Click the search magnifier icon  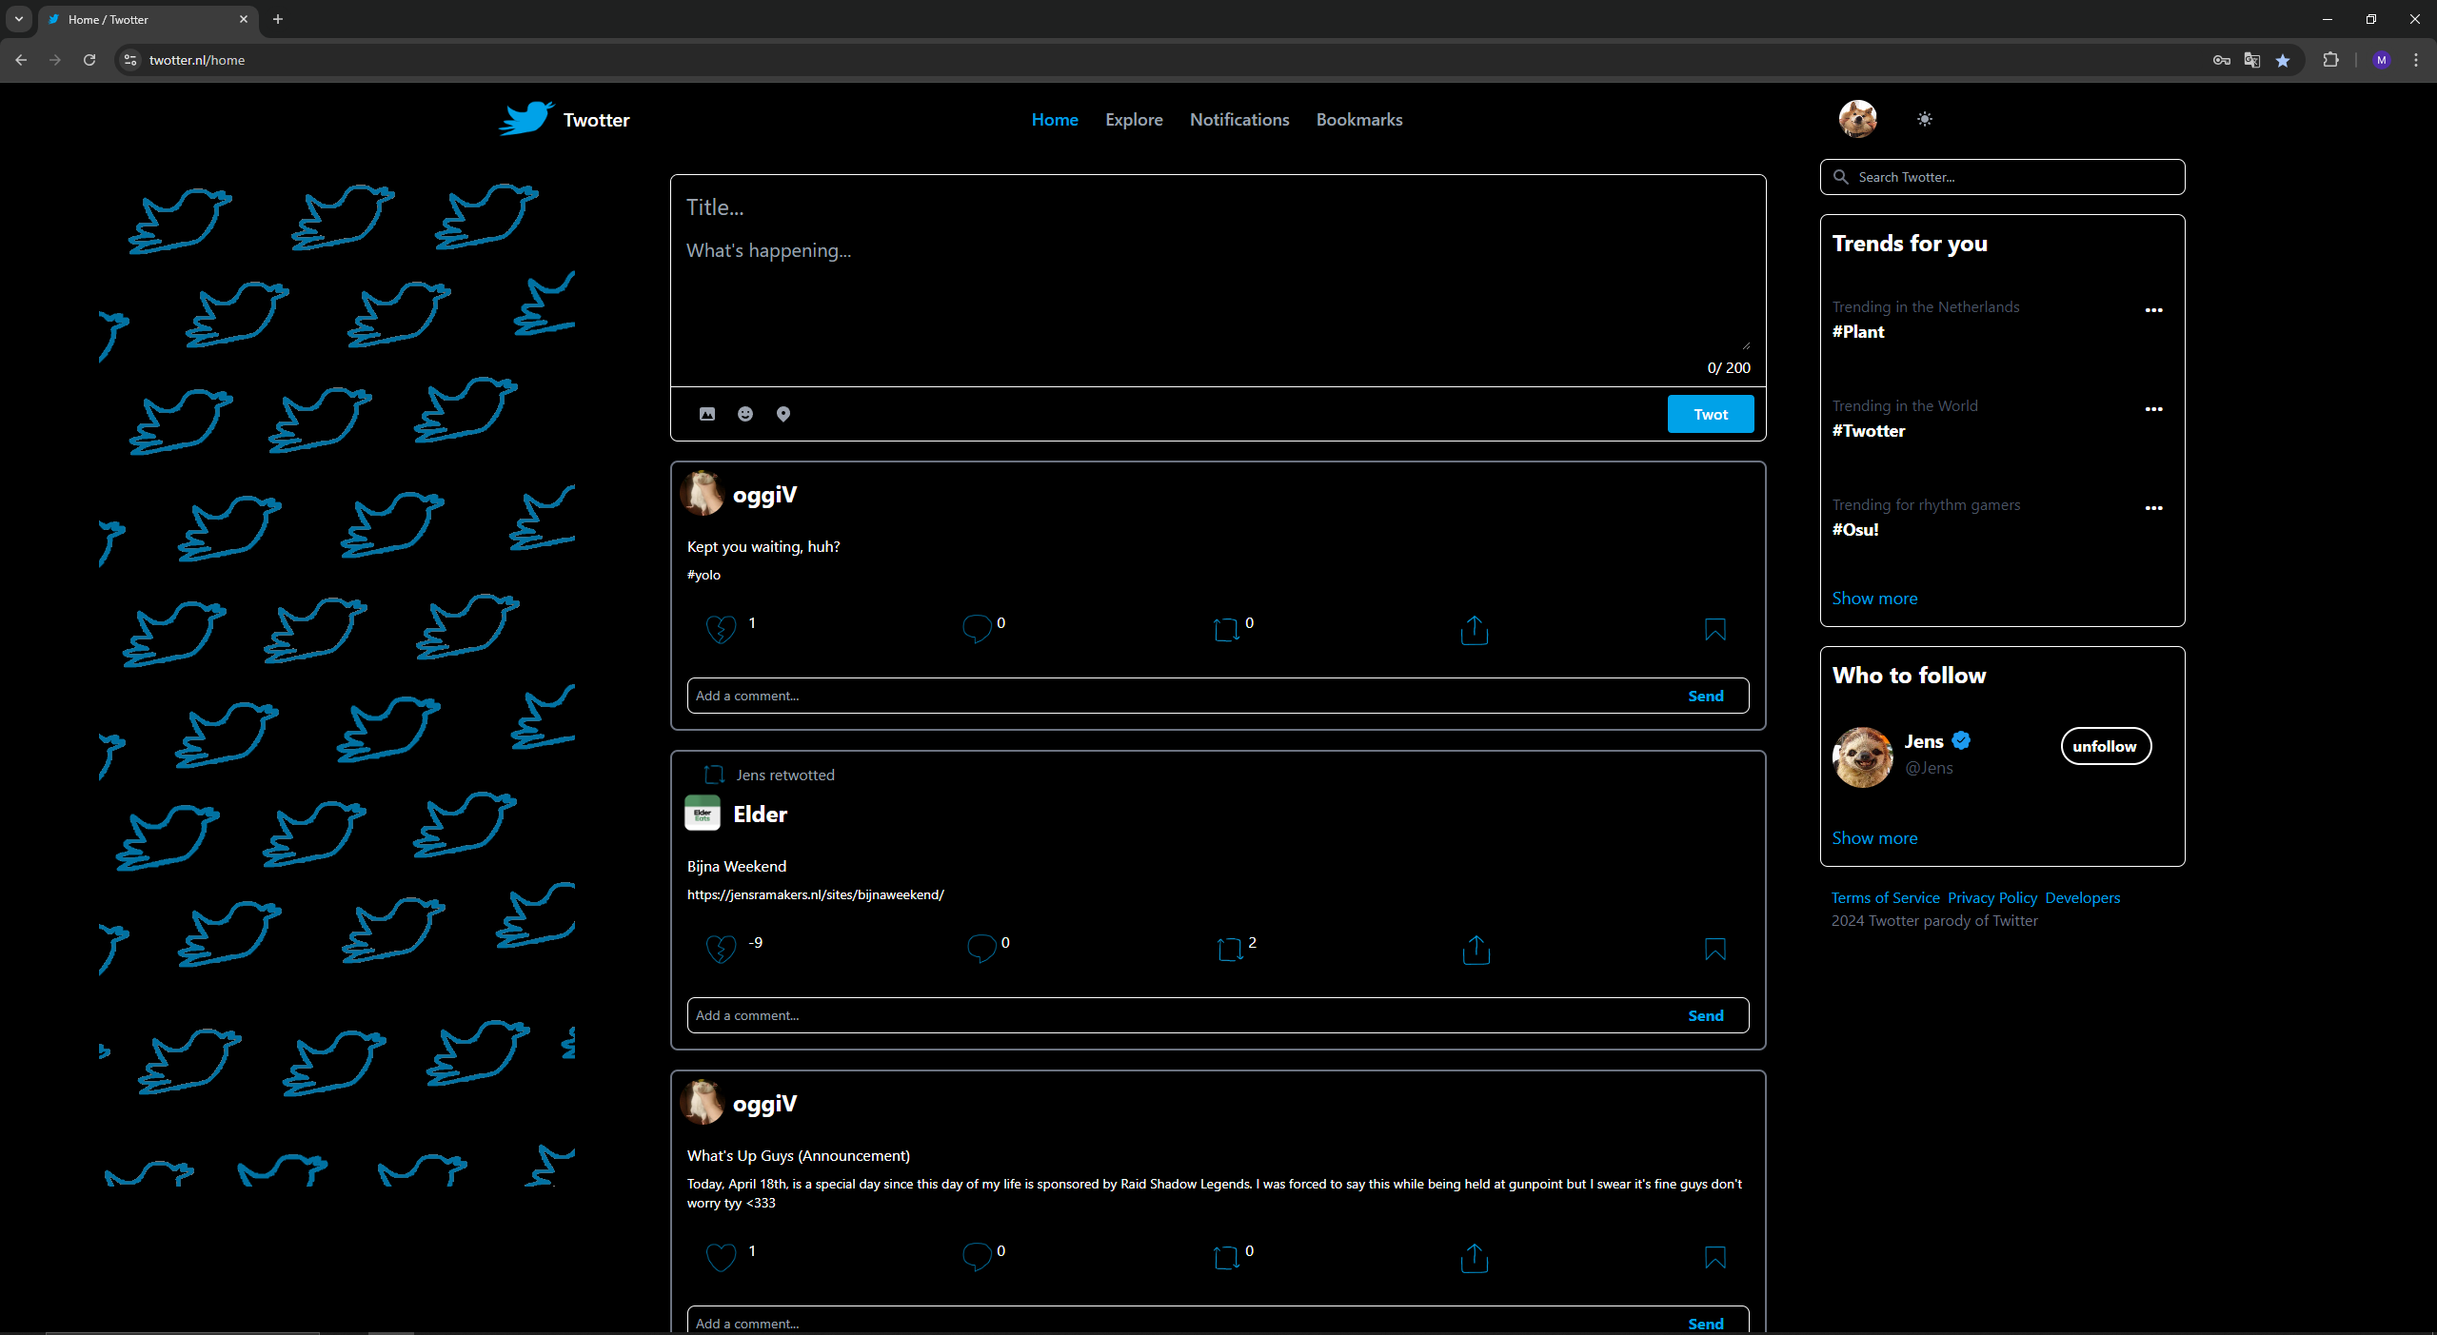click(1840, 177)
